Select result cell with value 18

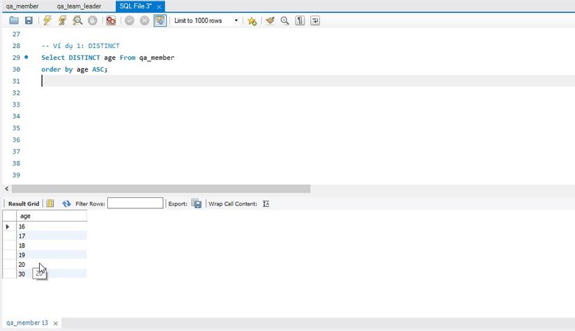[x=52, y=245]
